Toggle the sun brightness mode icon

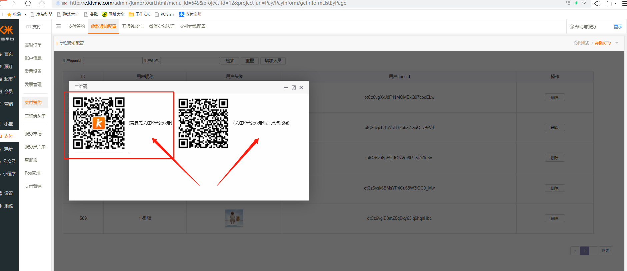tap(597, 3)
